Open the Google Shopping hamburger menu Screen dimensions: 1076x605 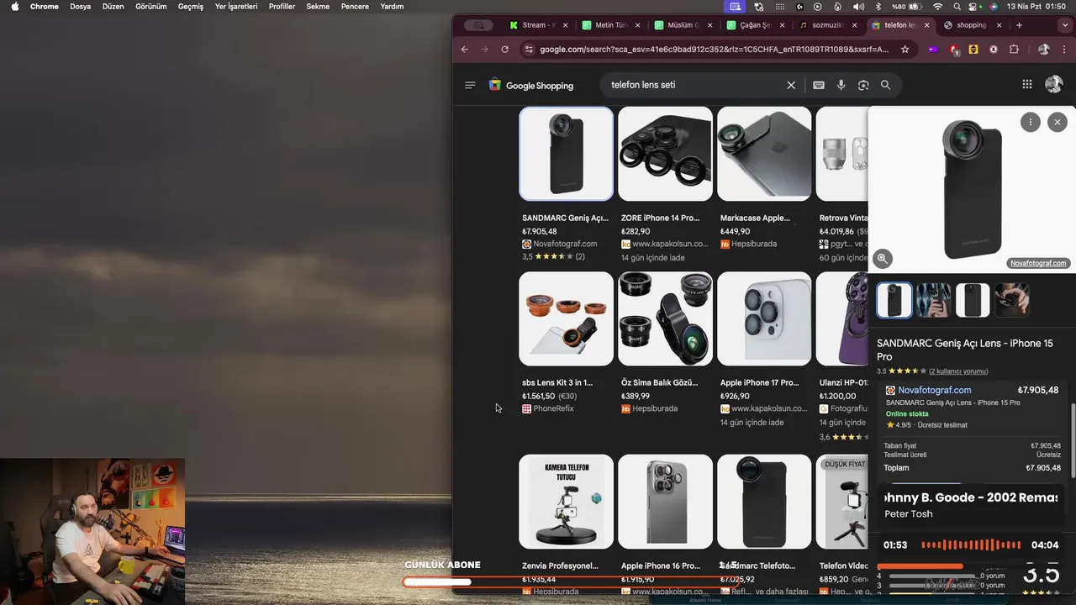pos(470,85)
